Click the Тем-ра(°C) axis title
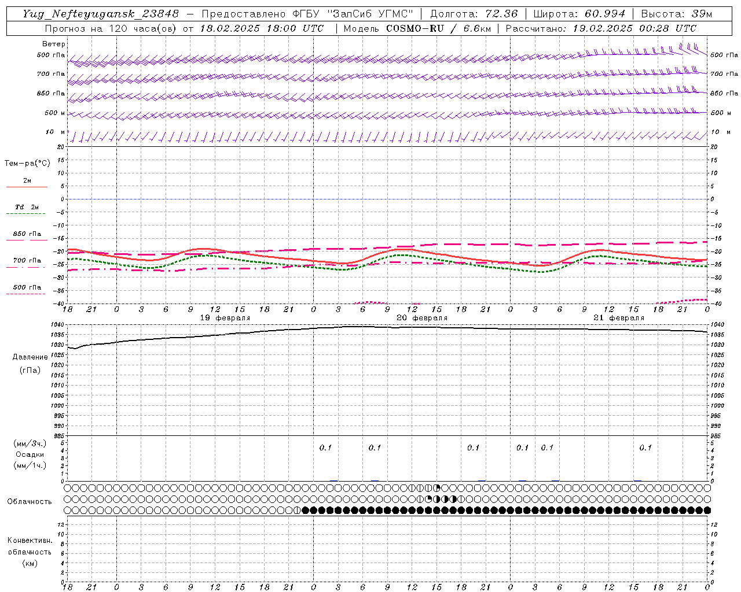This screenshot has width=741, height=592. pyautogui.click(x=27, y=164)
